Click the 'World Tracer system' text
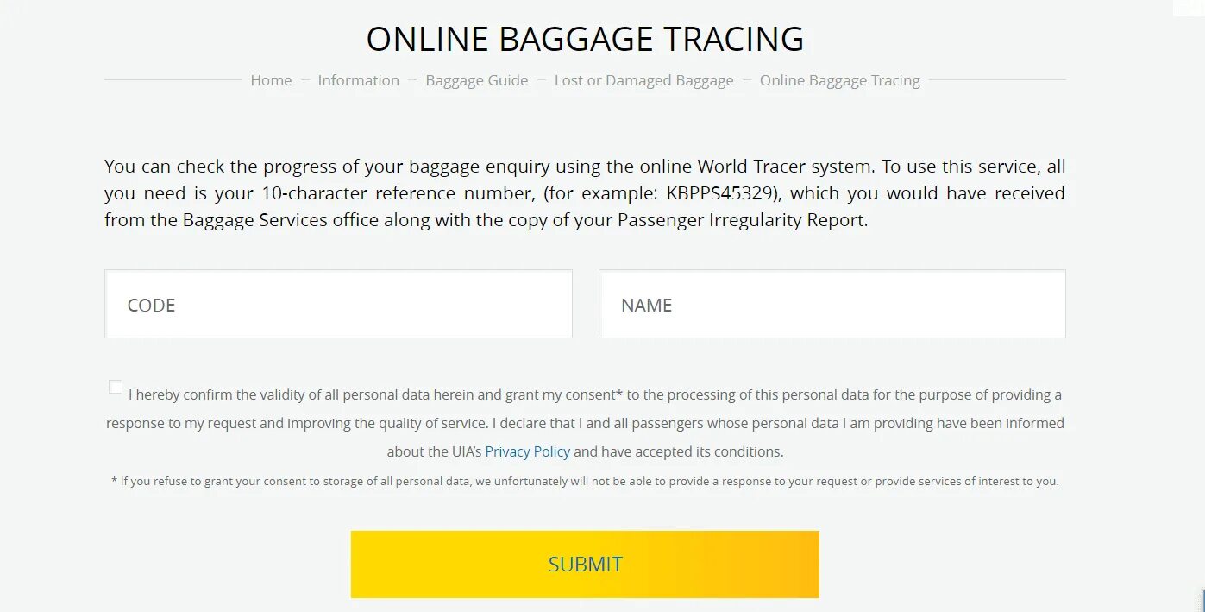 pyautogui.click(x=785, y=167)
